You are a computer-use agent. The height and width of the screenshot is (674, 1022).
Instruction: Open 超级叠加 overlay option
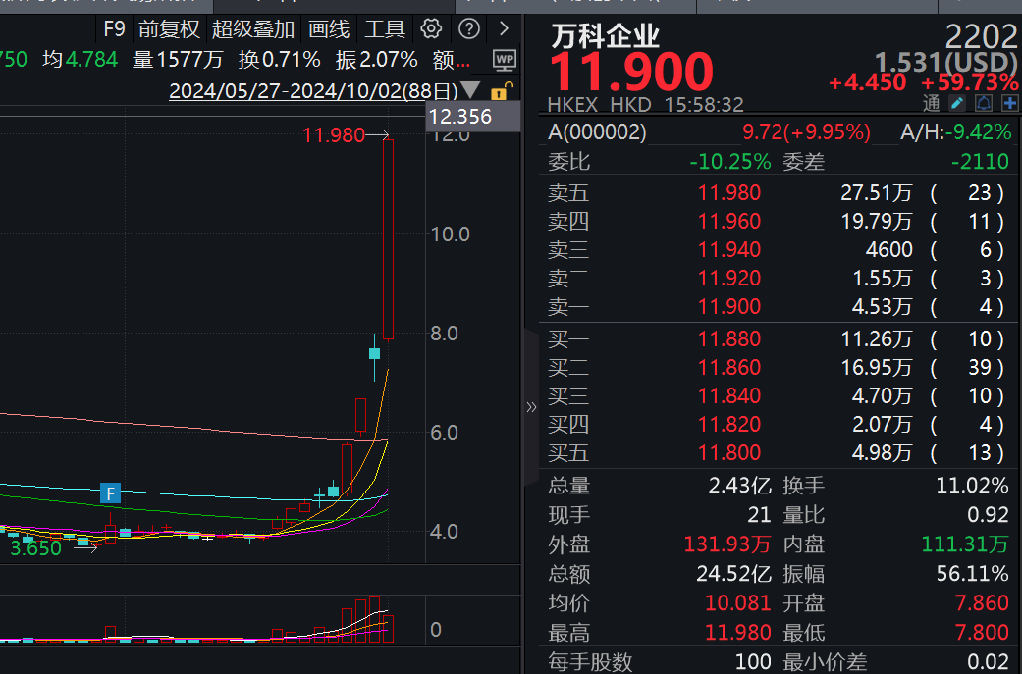pyautogui.click(x=253, y=29)
